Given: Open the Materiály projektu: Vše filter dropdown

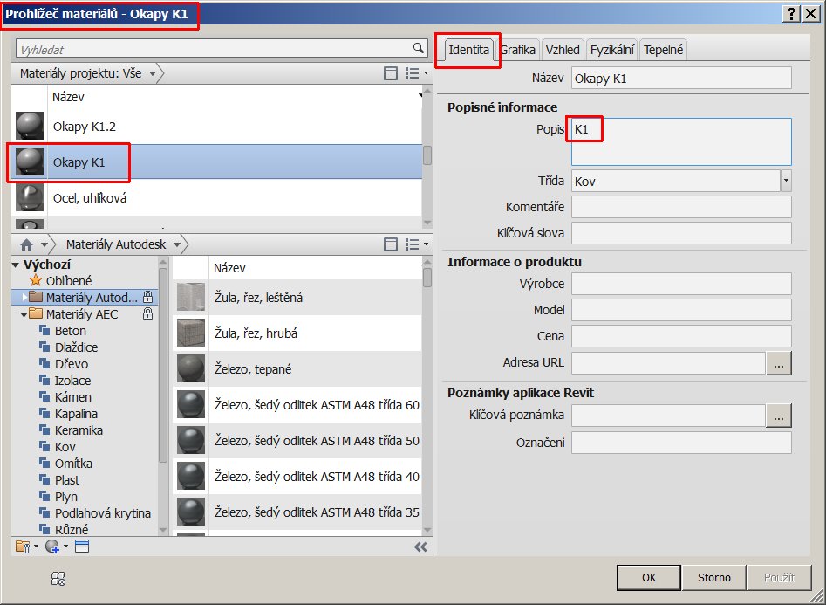Looking at the screenshot, I should pyautogui.click(x=153, y=74).
